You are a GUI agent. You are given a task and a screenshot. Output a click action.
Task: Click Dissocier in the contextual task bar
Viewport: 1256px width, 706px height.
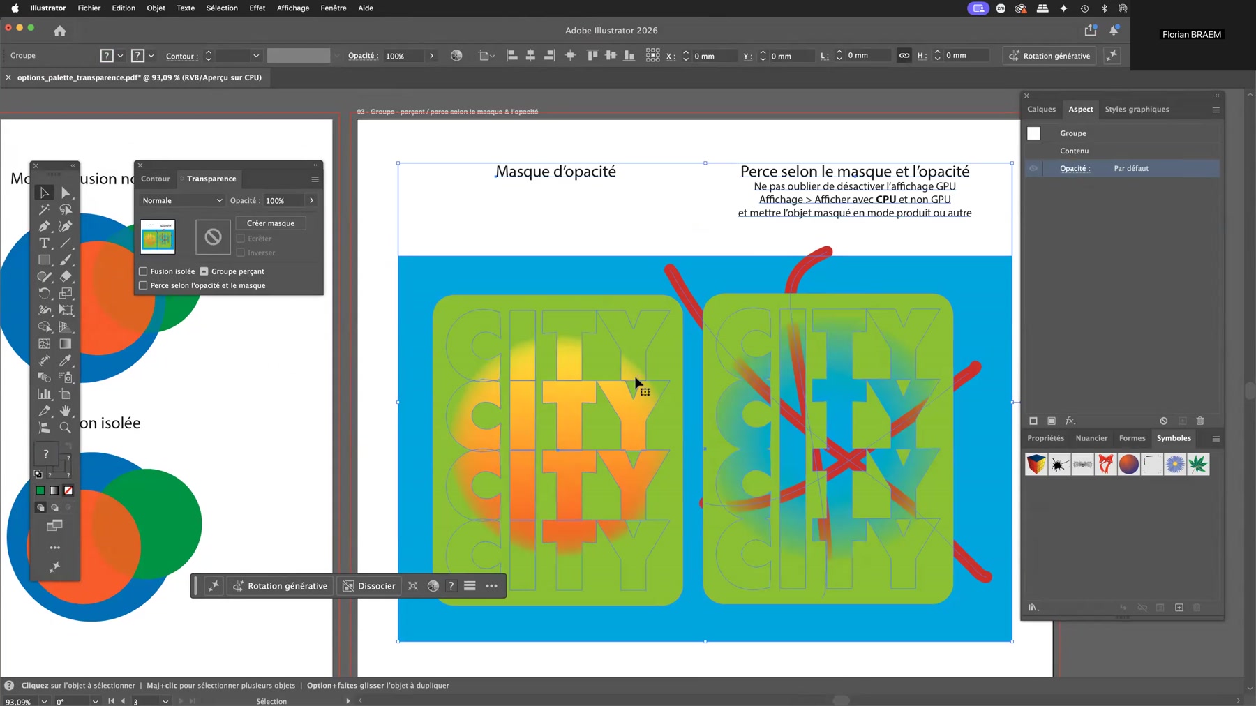tap(369, 586)
